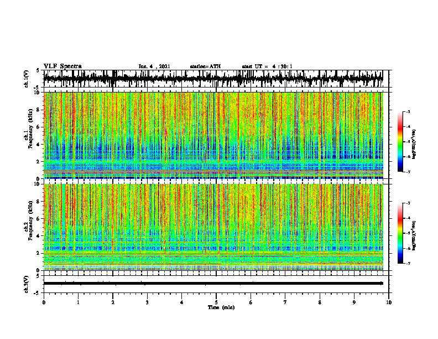Click time axis tick label 2

pos(113,302)
